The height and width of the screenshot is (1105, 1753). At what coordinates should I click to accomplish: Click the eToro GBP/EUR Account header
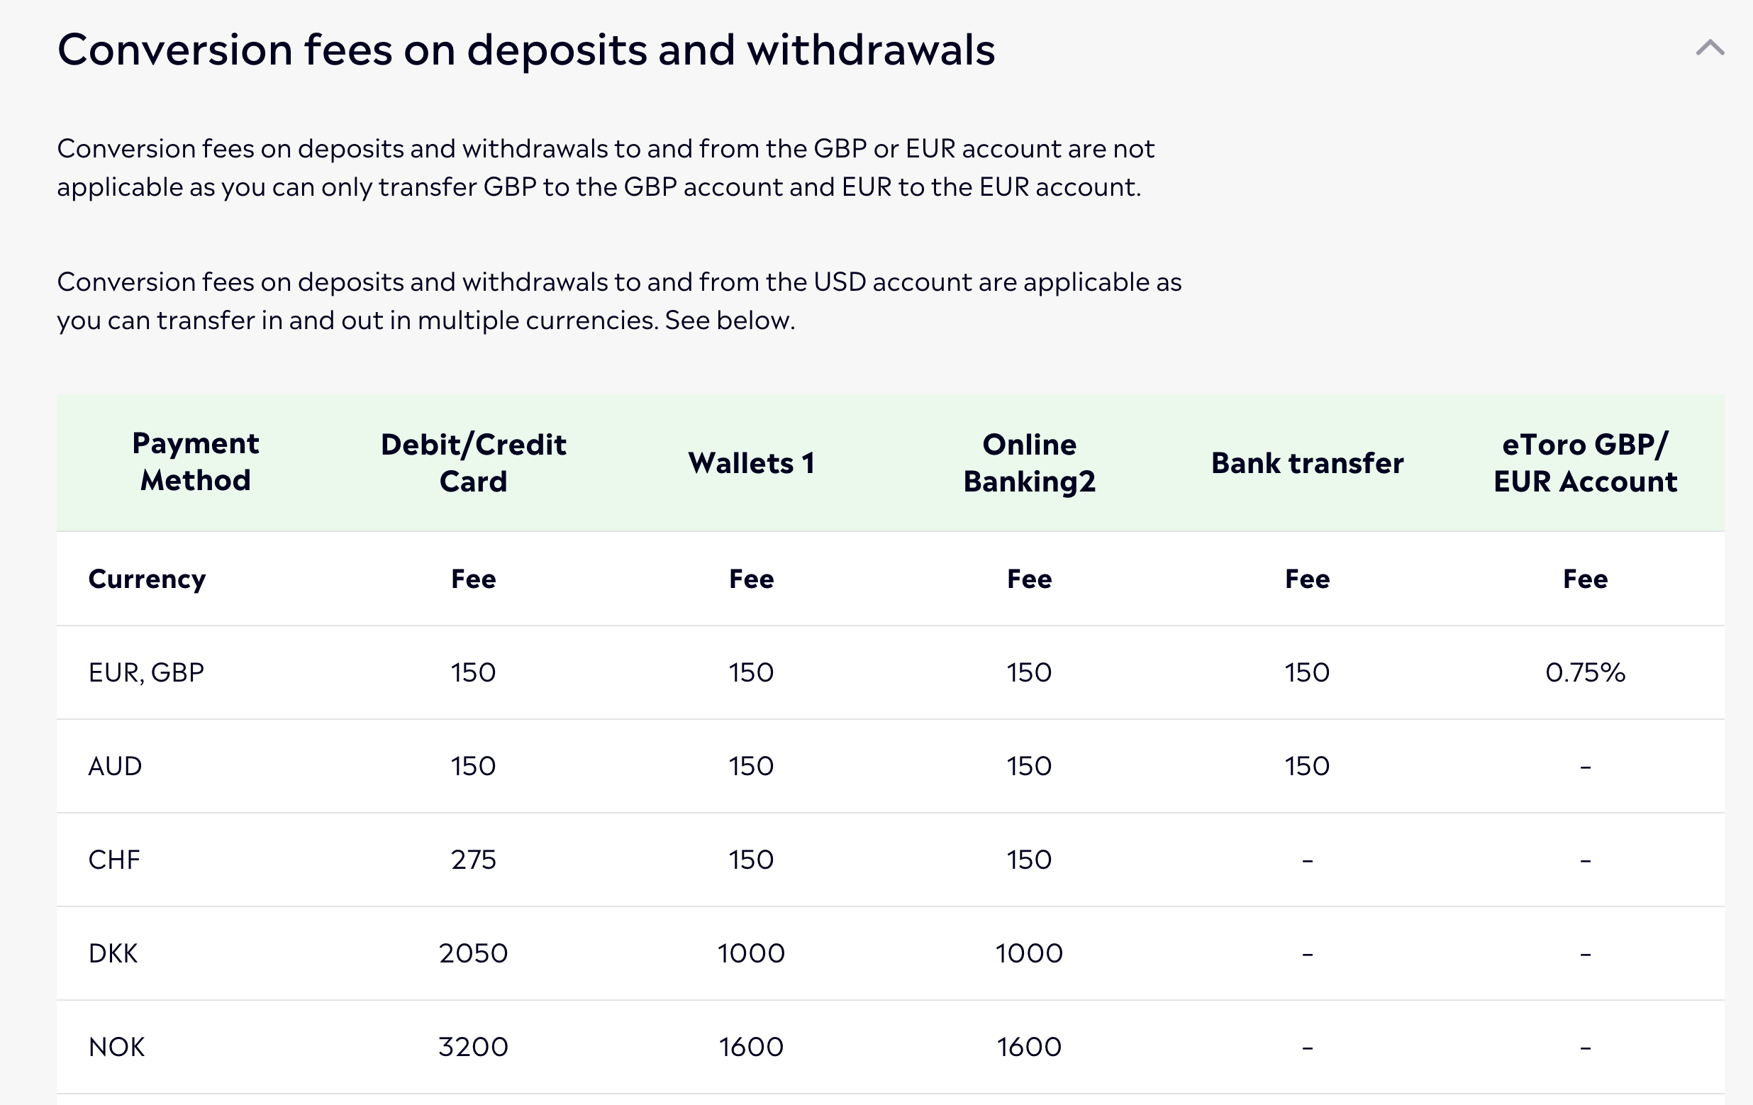[x=1585, y=463]
